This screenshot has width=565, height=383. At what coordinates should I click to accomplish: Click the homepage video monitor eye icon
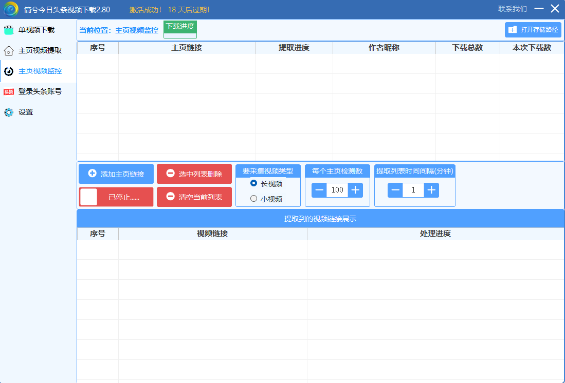point(9,71)
